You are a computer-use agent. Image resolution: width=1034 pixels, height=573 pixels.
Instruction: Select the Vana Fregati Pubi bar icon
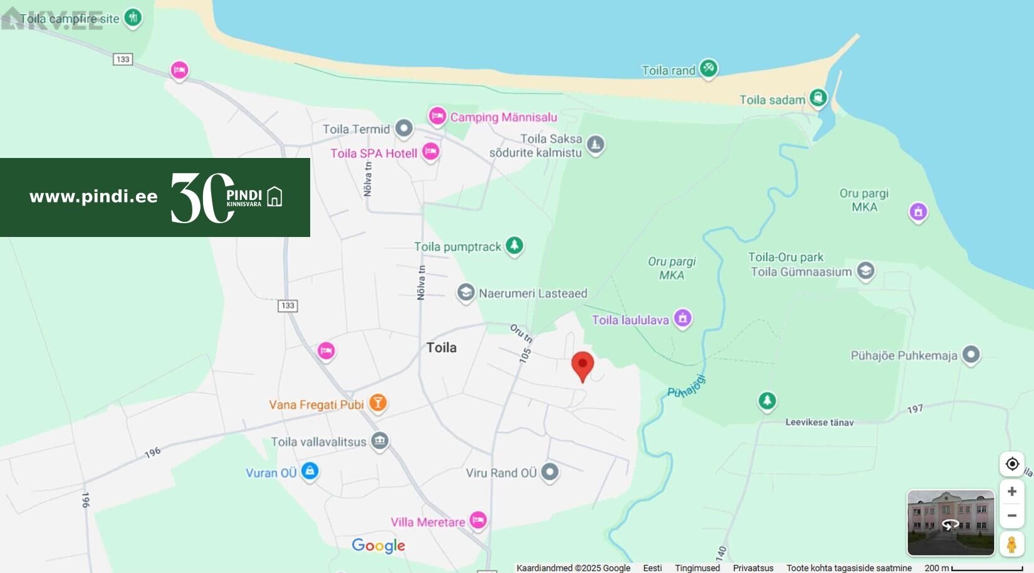tap(378, 403)
